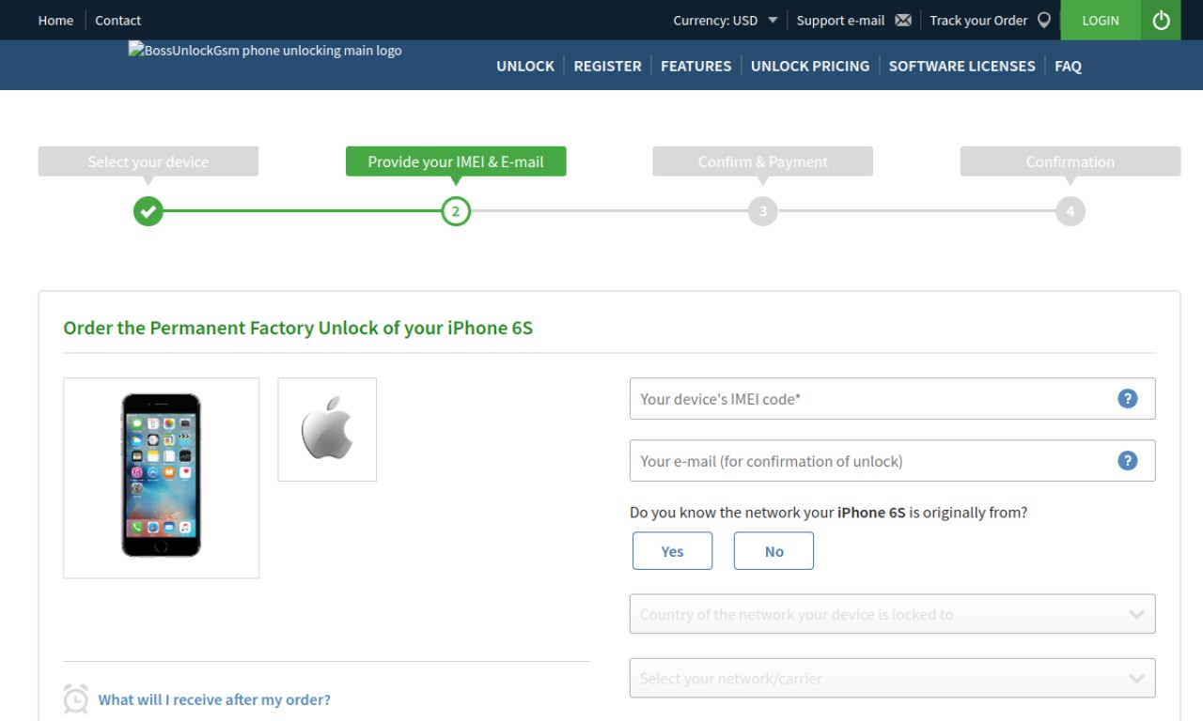Viewport: 1203px width, 721px height.
Task: Open What will I receive after my order link
Action: tap(214, 699)
